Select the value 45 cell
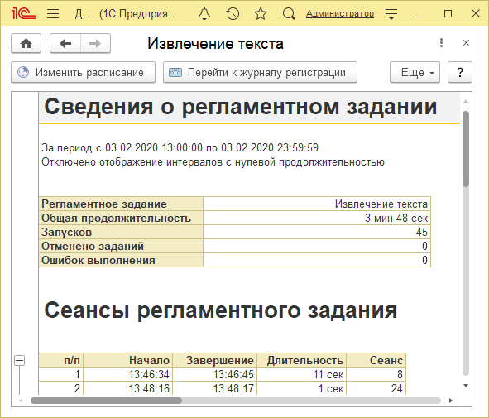Image resolution: width=489 pixels, height=418 pixels. [x=317, y=232]
